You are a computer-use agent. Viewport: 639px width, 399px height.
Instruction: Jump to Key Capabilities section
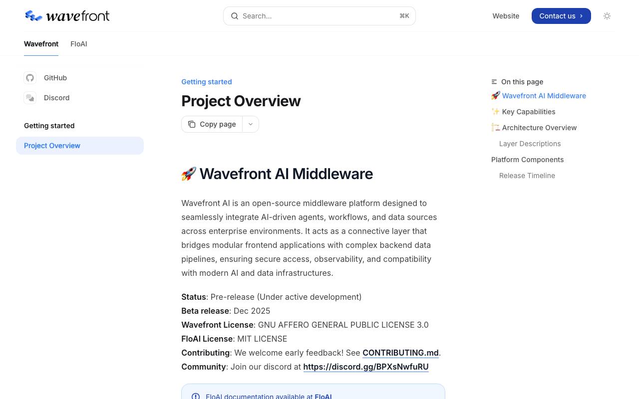(x=523, y=112)
